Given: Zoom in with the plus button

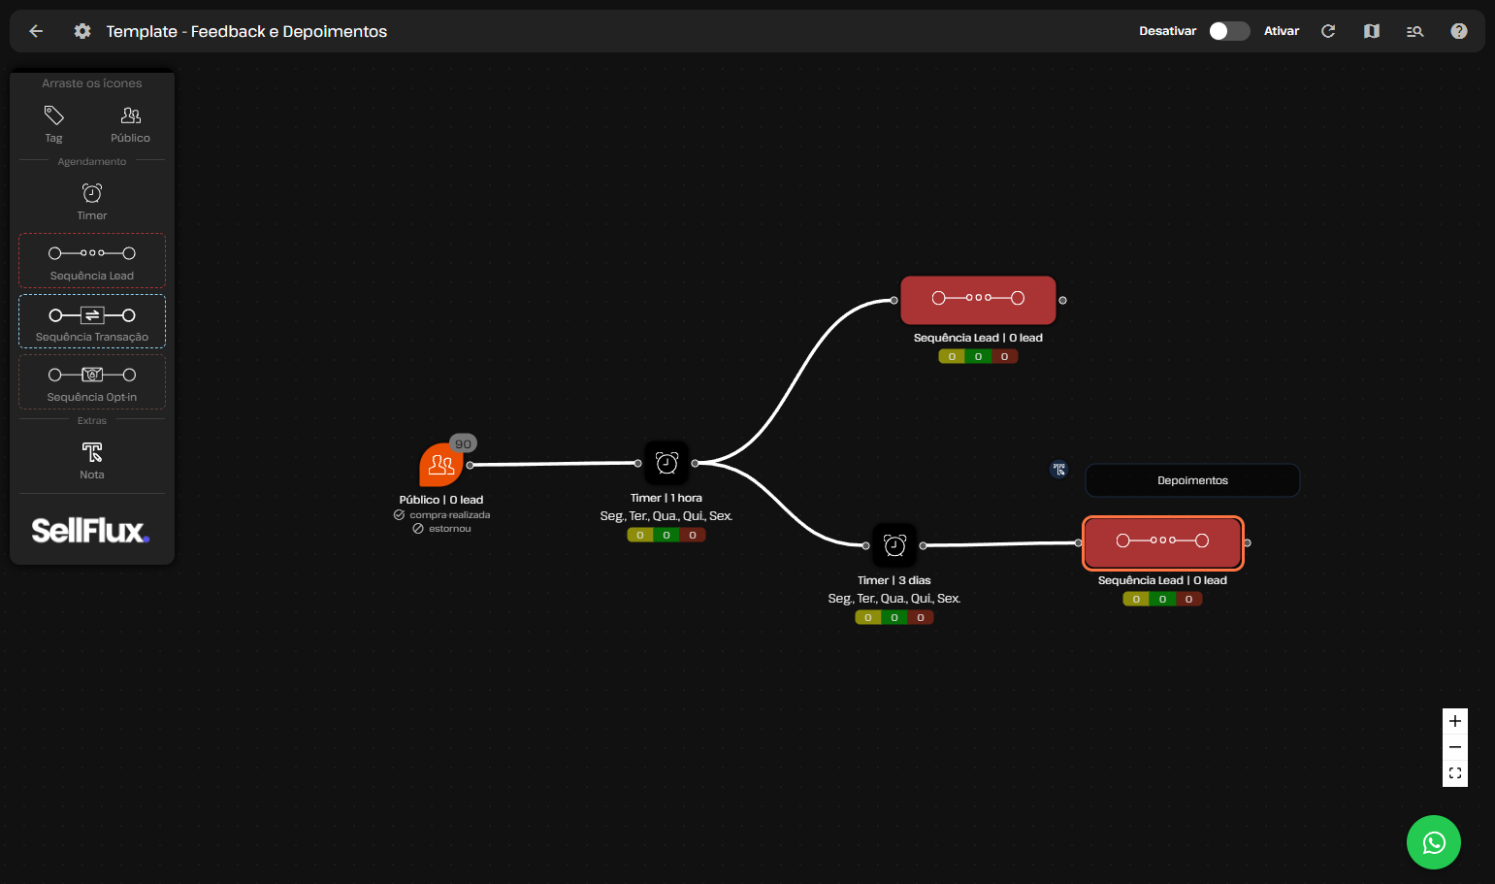Looking at the screenshot, I should point(1455,721).
